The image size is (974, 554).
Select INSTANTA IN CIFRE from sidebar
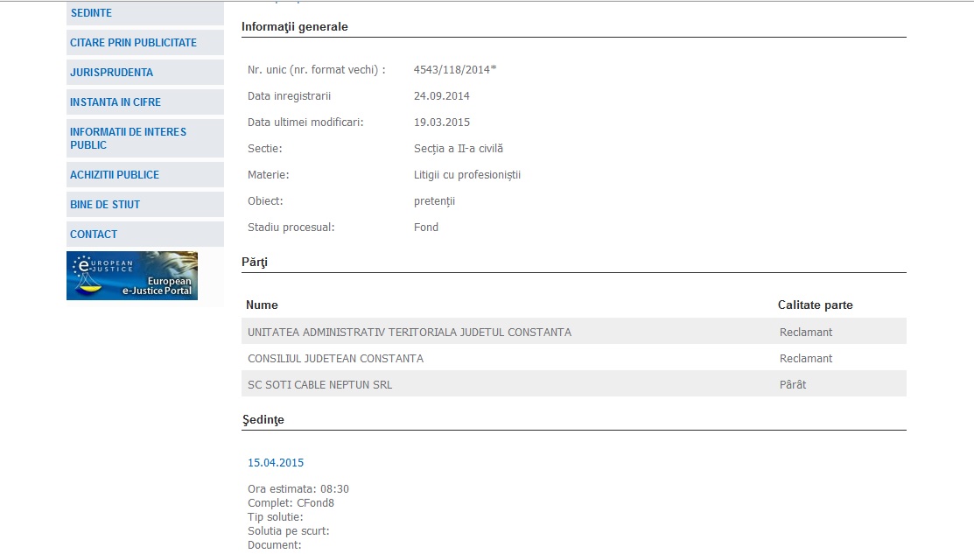(116, 102)
